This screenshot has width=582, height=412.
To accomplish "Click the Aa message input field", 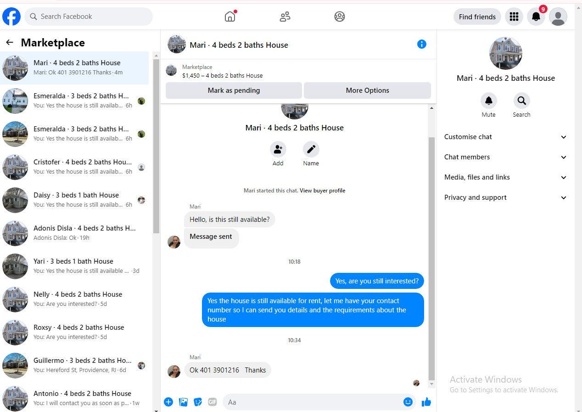I will pos(319,402).
